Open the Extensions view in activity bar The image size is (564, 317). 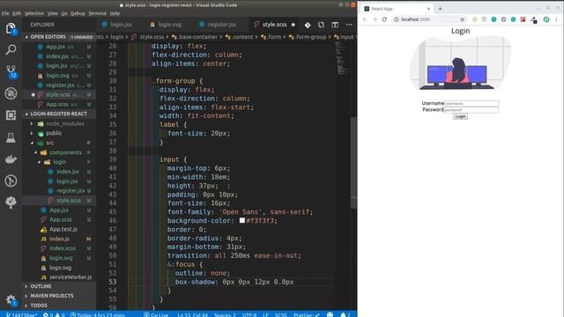click(11, 115)
